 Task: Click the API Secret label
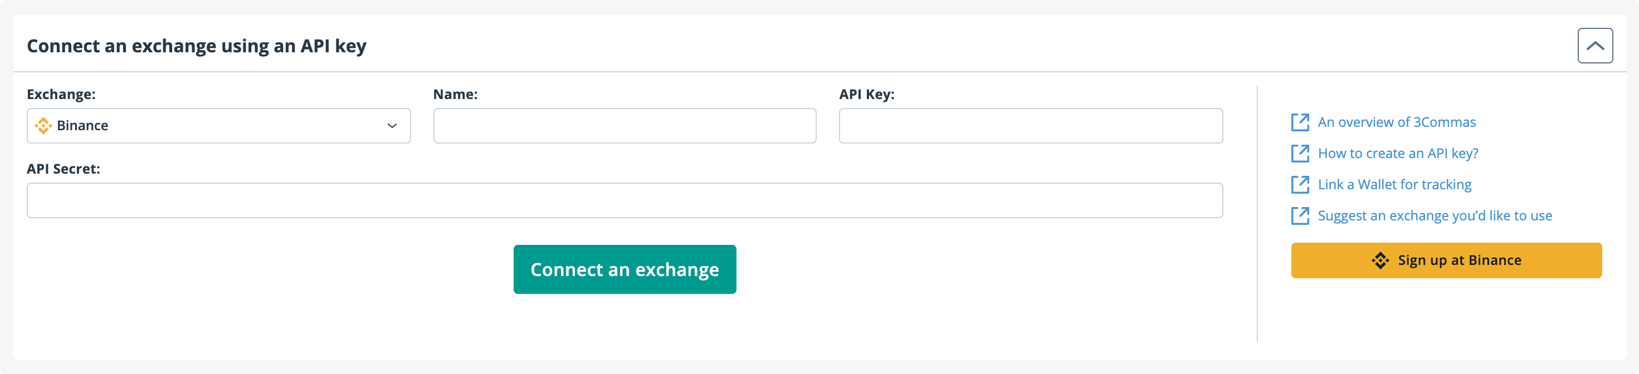click(63, 169)
